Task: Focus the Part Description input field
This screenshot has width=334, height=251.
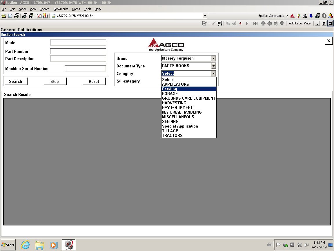Action: click(x=78, y=59)
